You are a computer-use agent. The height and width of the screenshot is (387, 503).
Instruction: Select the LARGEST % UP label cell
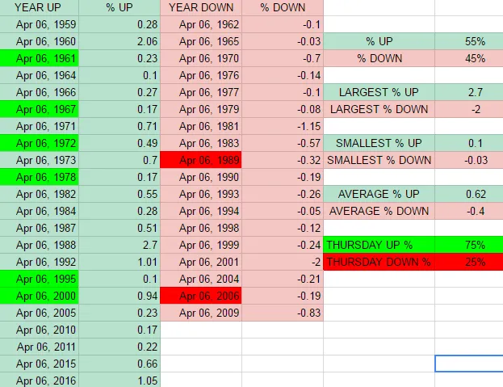pos(379,92)
